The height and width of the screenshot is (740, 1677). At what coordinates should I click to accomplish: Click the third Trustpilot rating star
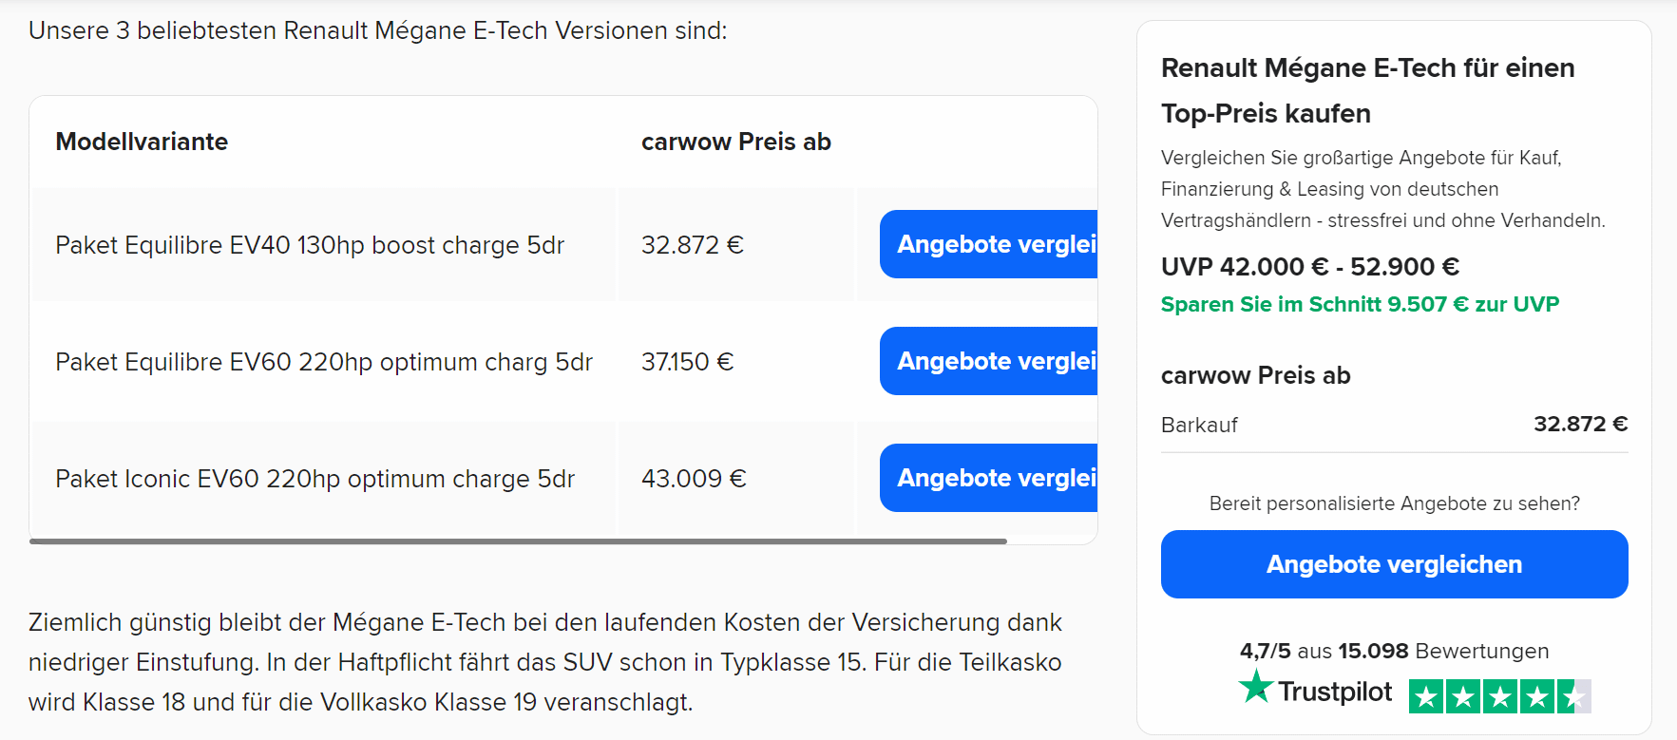[x=1500, y=696]
